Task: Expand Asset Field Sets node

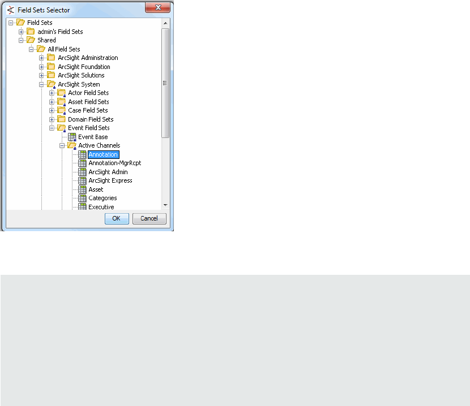Action: (52, 102)
